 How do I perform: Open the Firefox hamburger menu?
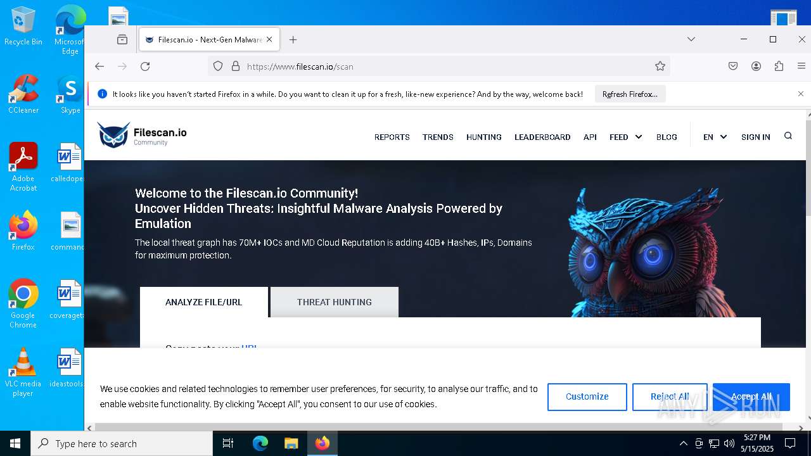pos(801,66)
